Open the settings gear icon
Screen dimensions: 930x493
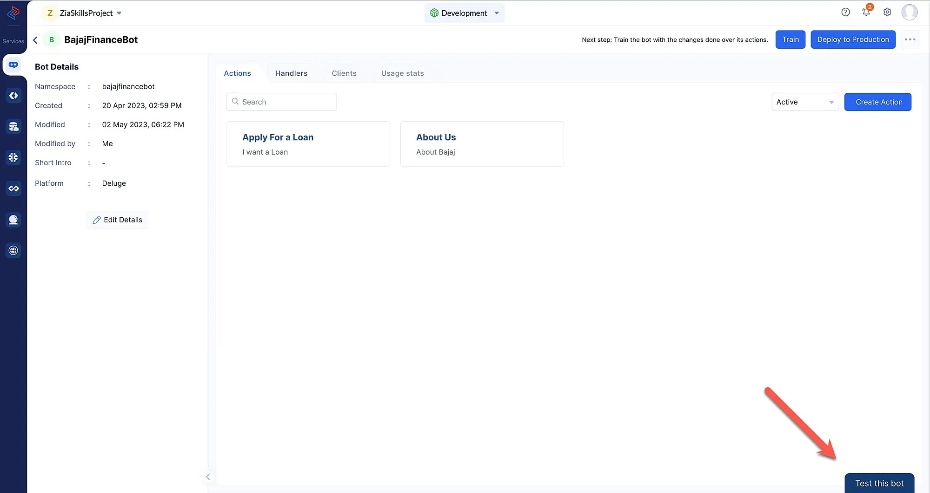click(x=887, y=13)
